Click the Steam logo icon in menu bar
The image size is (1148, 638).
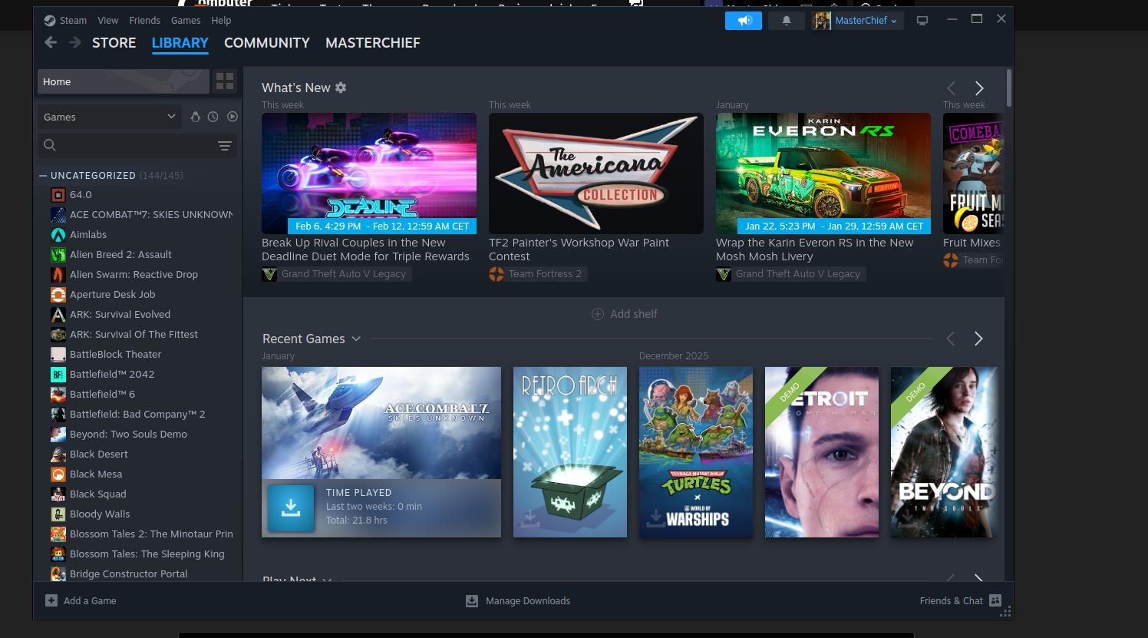(50, 21)
